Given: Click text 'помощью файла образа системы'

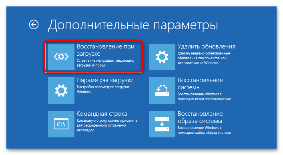Looking at the screenshot, I should click(x=204, y=133).
